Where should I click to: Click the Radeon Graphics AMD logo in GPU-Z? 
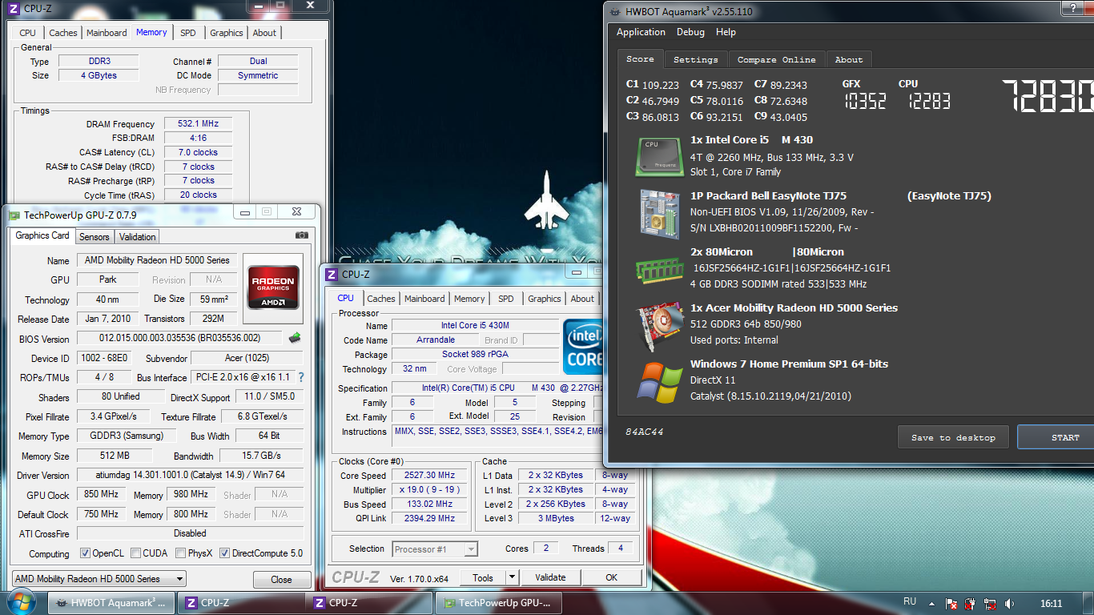tap(273, 287)
